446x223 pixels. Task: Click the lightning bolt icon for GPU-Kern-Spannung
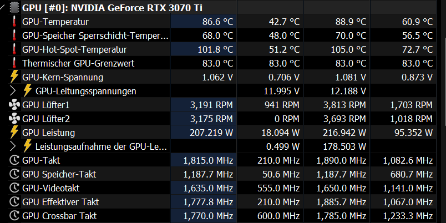coord(14,77)
